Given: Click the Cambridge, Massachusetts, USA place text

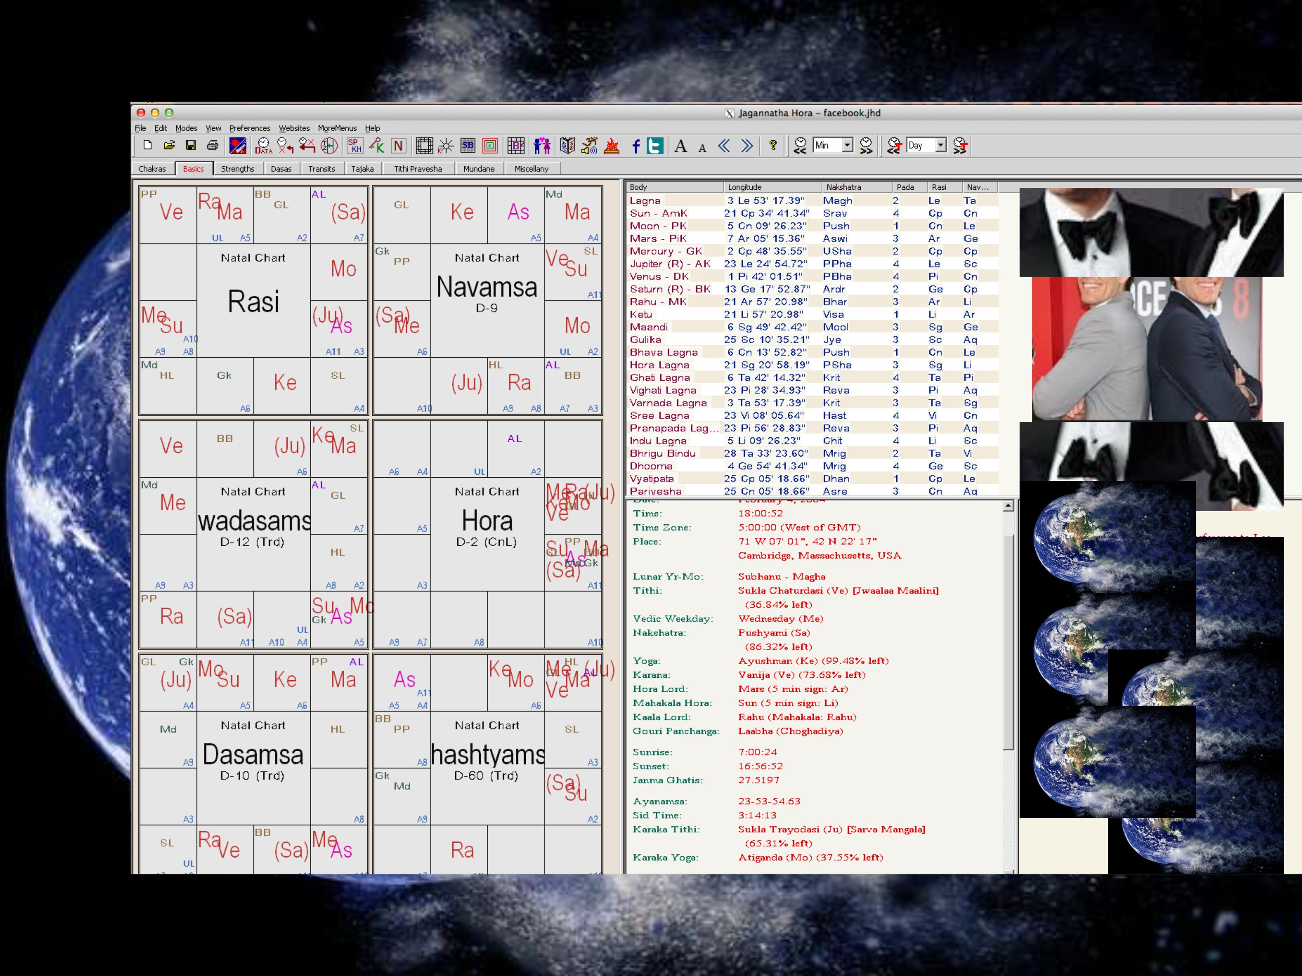Looking at the screenshot, I should tap(819, 556).
